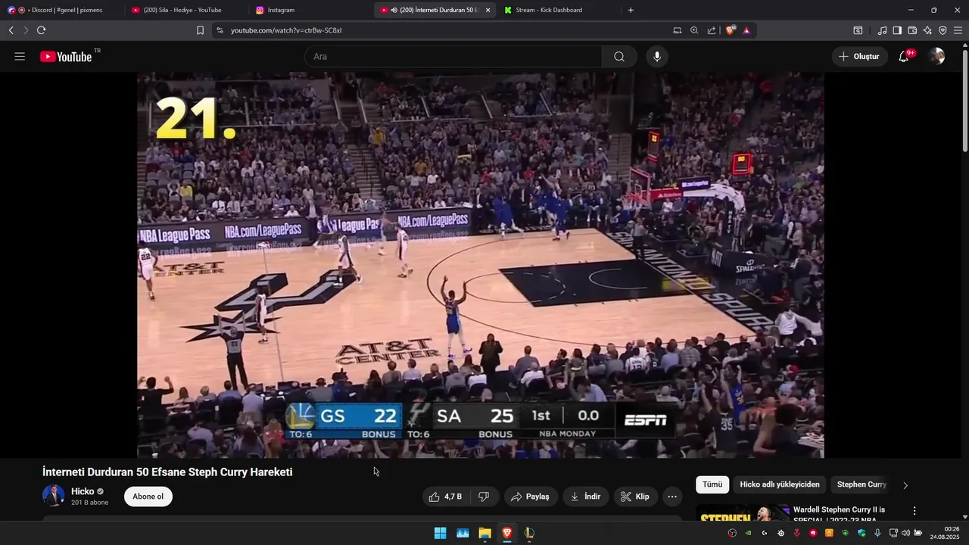969x545 pixels.
Task: Open tab search icon in toolbar
Action: tap(858, 30)
